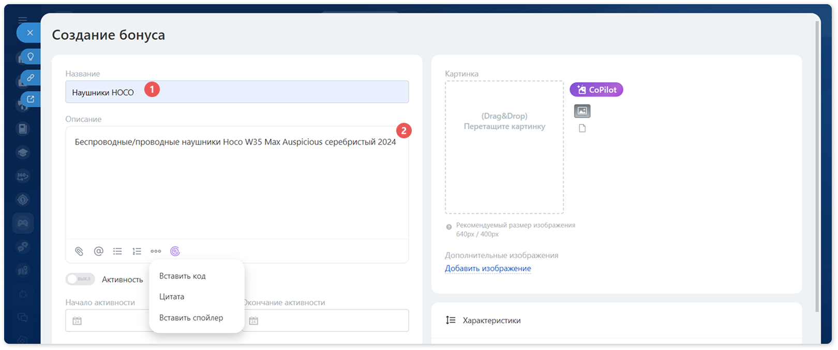838x350 pixels.
Task: Click the link chain icon in sidebar
Action: (31, 78)
